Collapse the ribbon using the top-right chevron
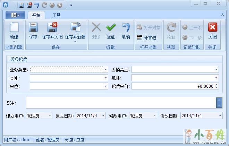This screenshot has height=146, width=229. [222, 15]
